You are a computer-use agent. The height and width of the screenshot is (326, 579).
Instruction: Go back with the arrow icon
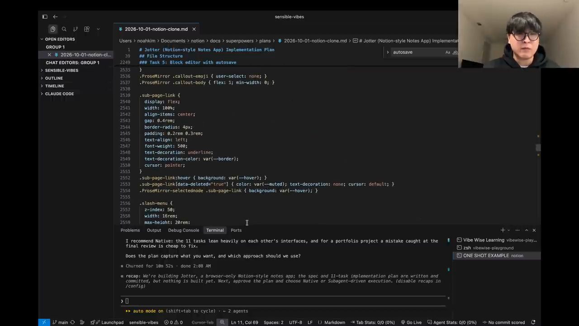[55, 17]
